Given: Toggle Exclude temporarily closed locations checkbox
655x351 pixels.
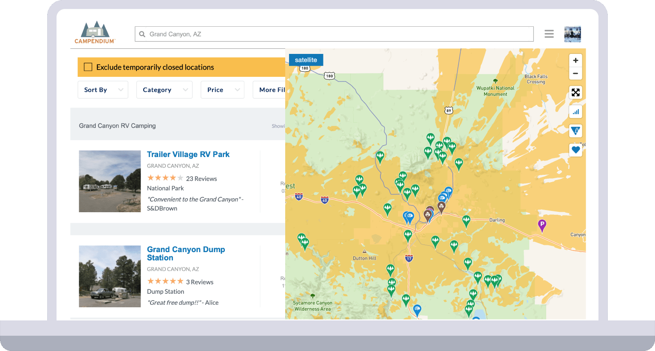Looking at the screenshot, I should [88, 67].
